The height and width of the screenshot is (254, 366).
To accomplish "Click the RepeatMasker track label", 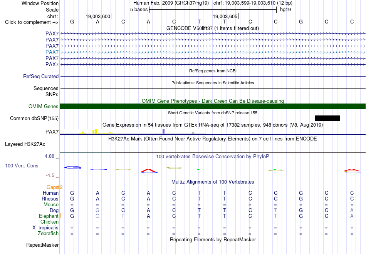I will (42, 245).
